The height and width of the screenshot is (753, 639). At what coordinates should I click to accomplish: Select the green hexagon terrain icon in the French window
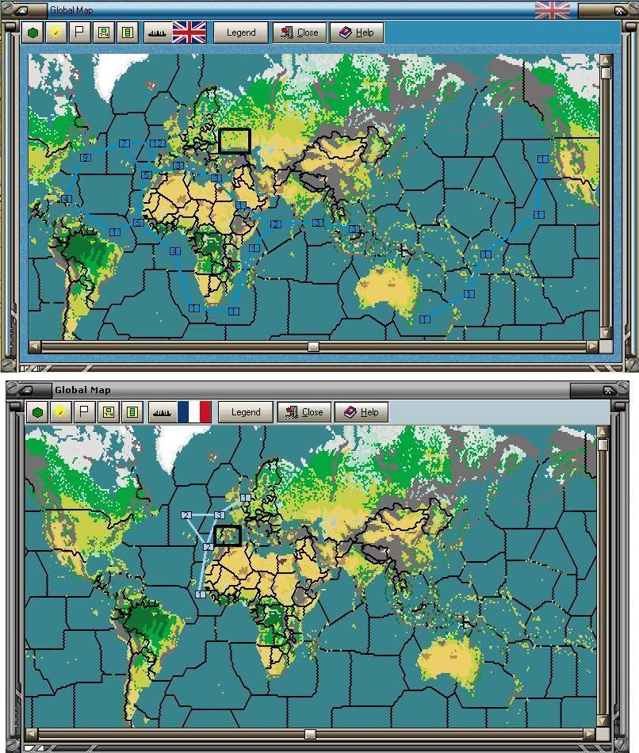[37, 412]
